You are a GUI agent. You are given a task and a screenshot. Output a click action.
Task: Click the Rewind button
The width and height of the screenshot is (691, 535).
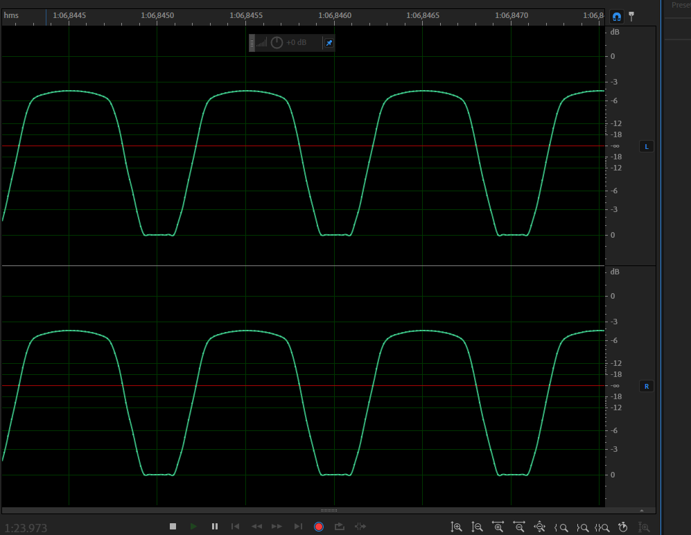pos(256,527)
